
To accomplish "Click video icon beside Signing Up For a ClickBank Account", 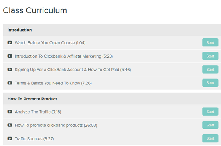I will [10, 70].
